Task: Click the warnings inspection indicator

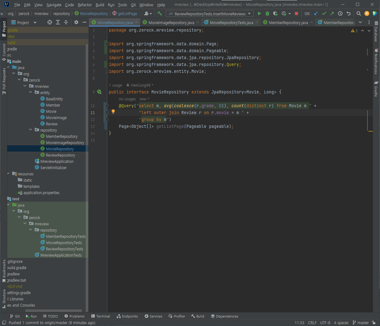Action: 354,31
